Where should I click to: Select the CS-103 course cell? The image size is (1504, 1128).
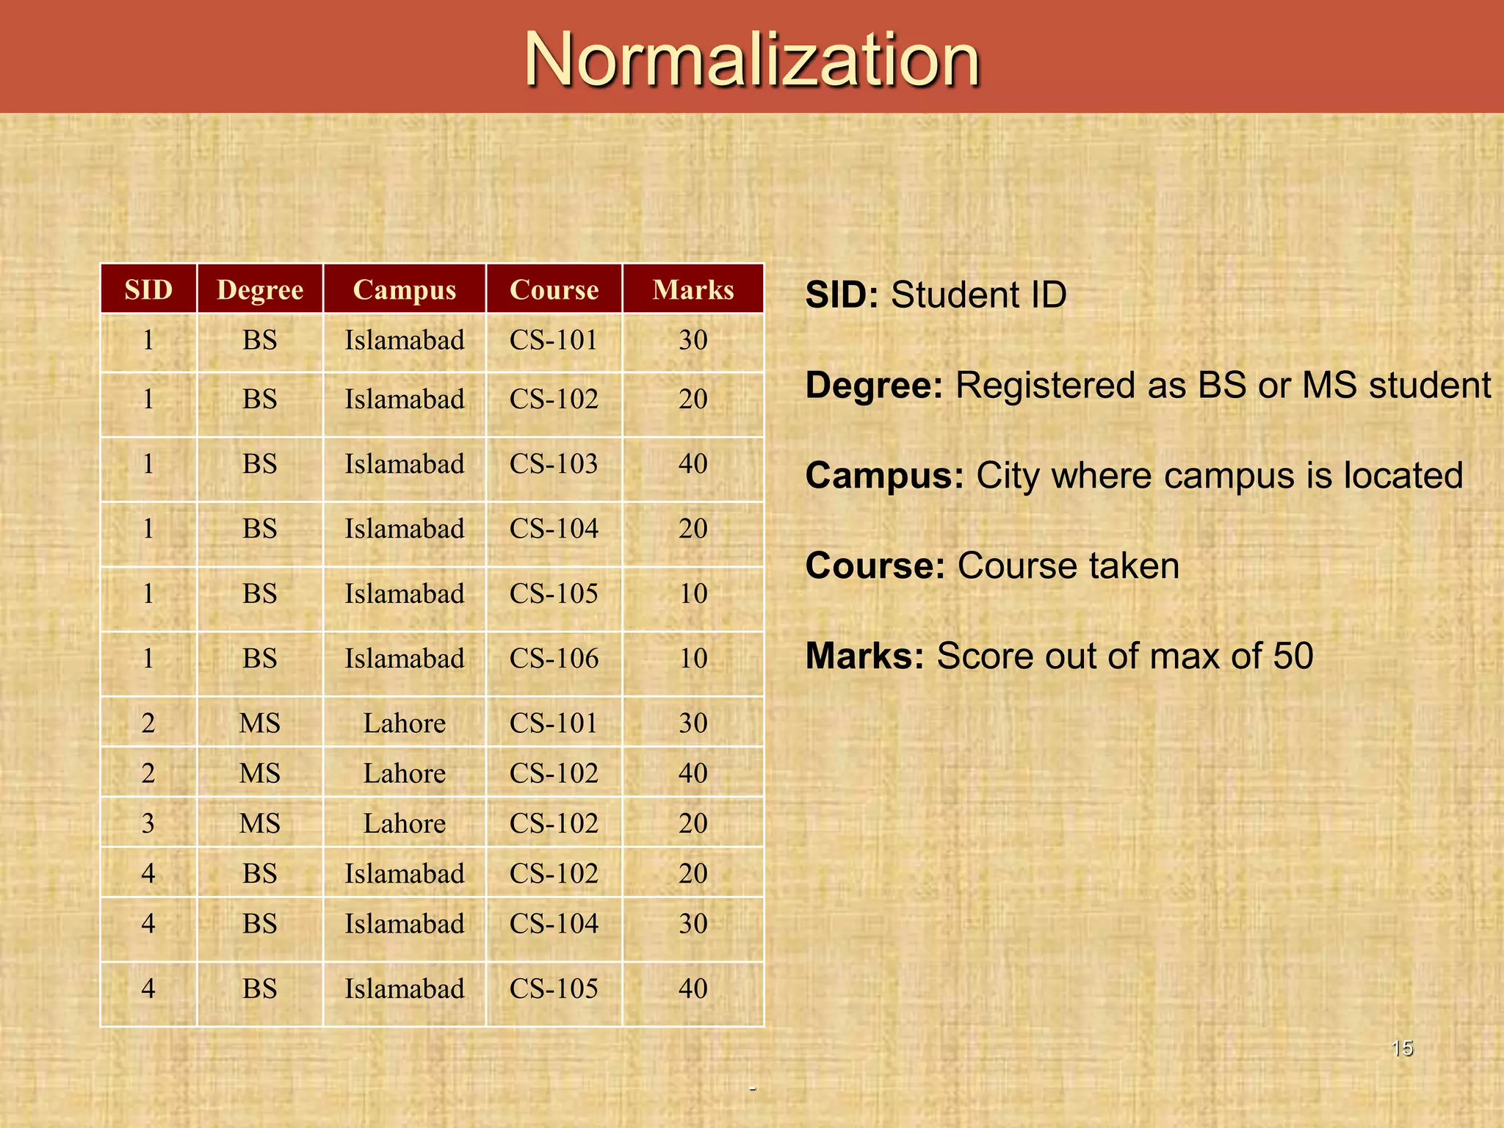click(554, 464)
